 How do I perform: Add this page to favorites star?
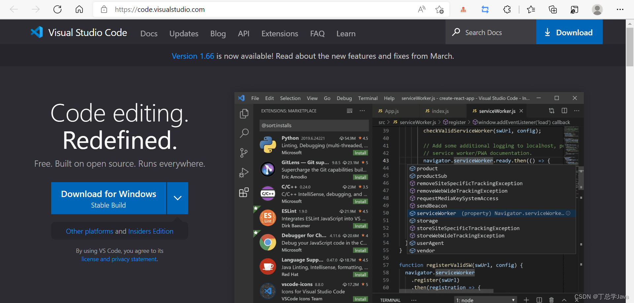440,10
